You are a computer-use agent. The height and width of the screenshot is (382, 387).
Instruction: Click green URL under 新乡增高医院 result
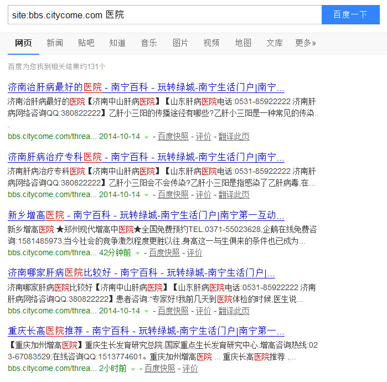pos(52,252)
